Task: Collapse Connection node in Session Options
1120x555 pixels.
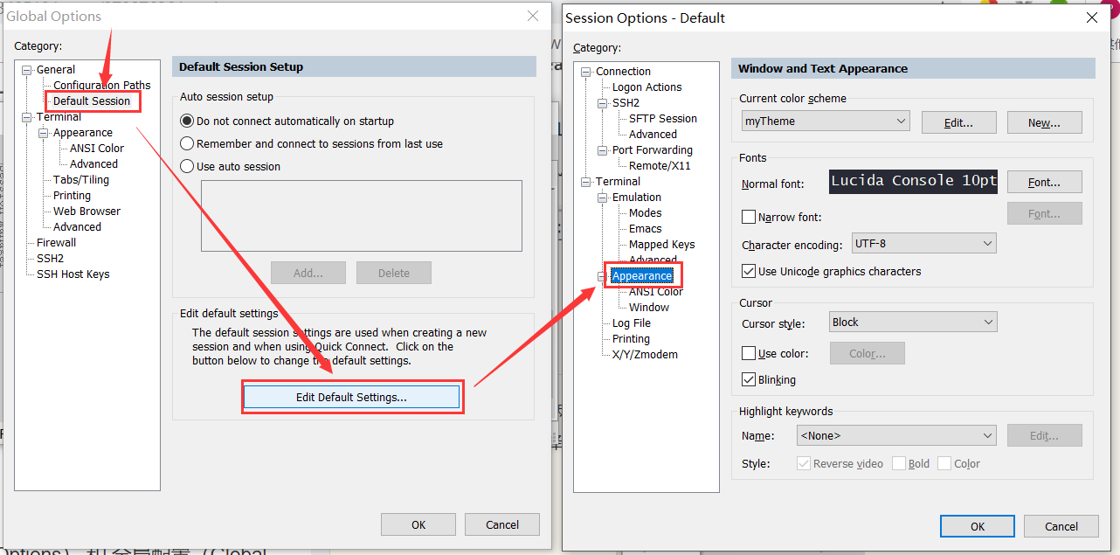Action: [585, 72]
